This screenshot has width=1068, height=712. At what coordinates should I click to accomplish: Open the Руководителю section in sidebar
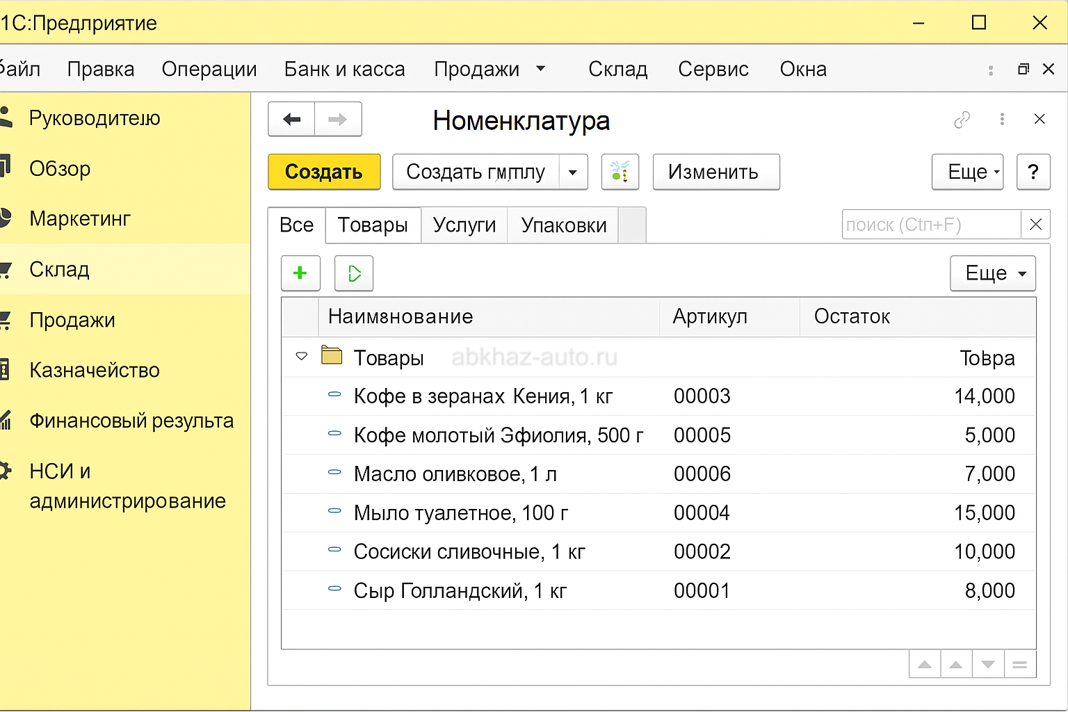125,118
